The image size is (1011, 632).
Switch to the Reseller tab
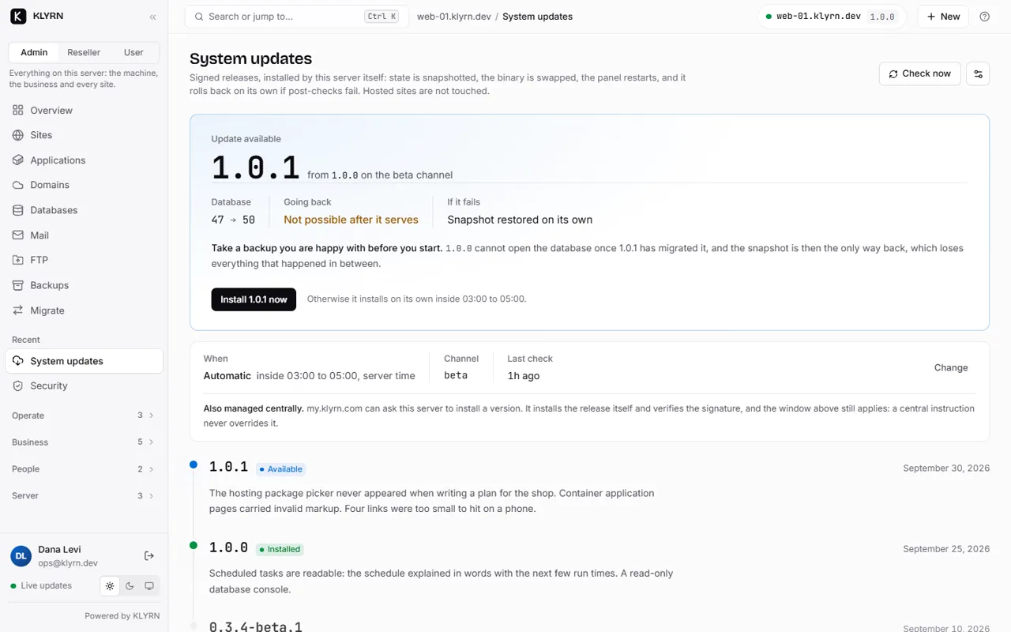click(84, 52)
